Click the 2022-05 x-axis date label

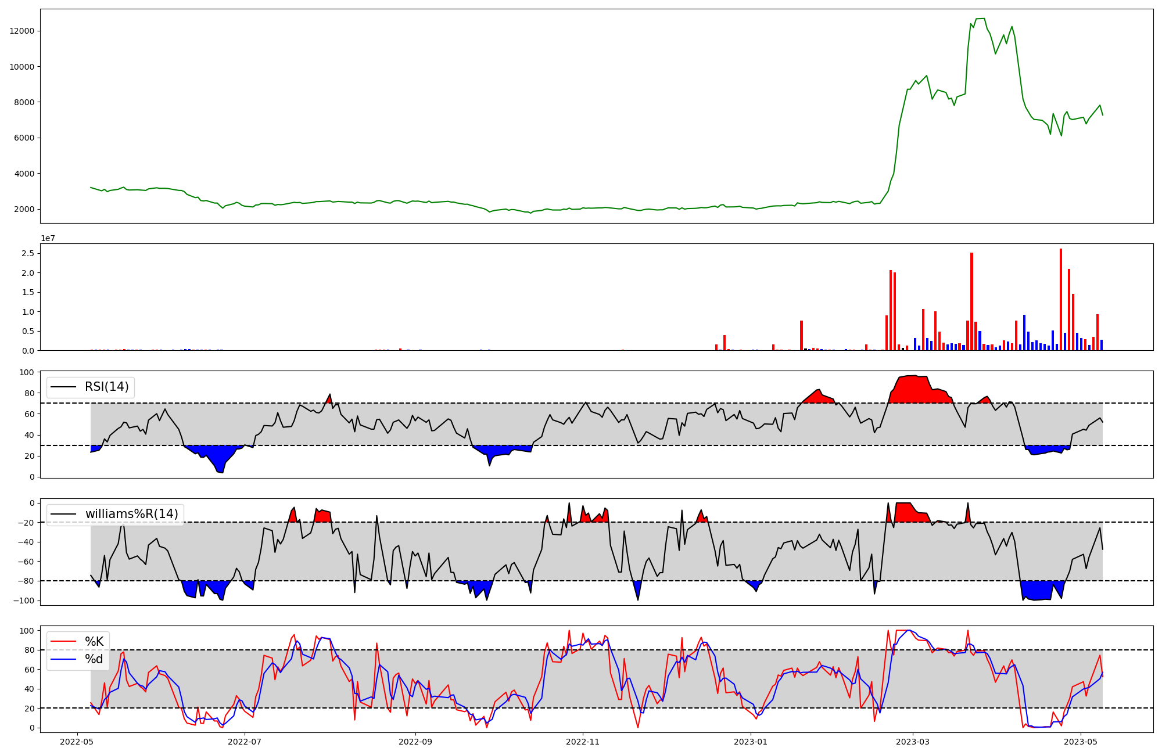[77, 742]
